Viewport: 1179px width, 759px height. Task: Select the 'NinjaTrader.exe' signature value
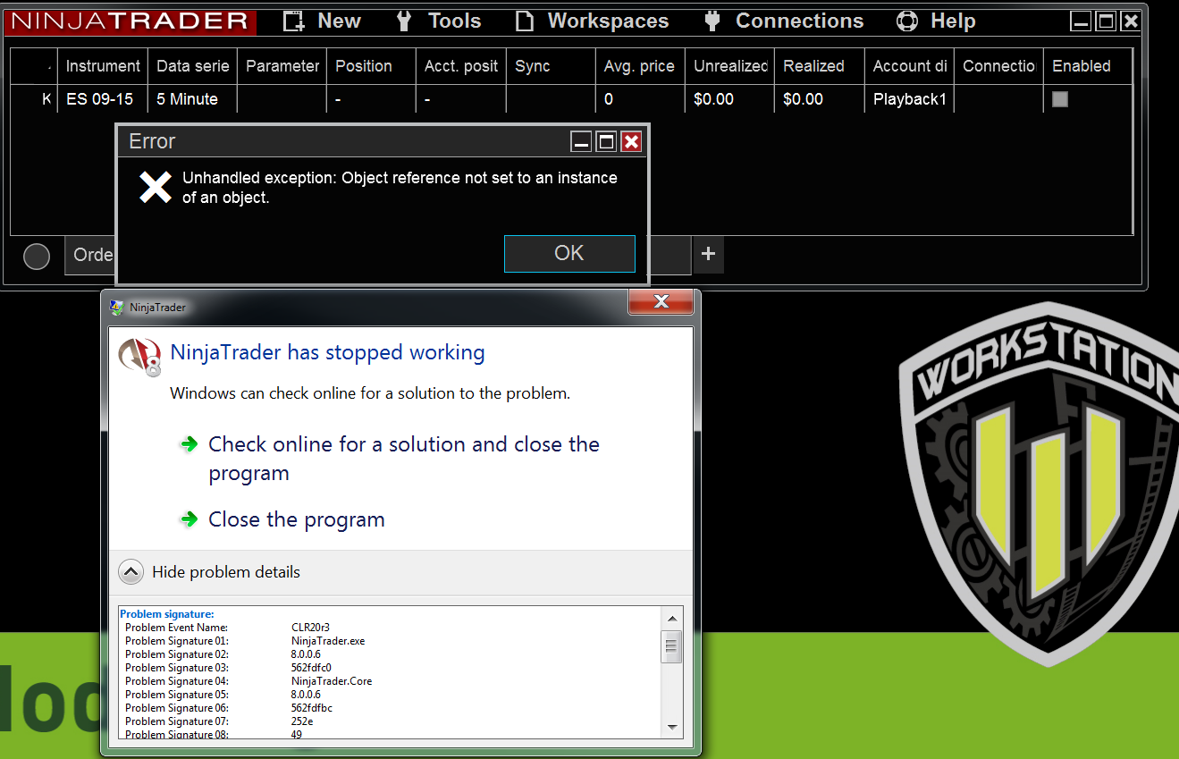(x=328, y=641)
